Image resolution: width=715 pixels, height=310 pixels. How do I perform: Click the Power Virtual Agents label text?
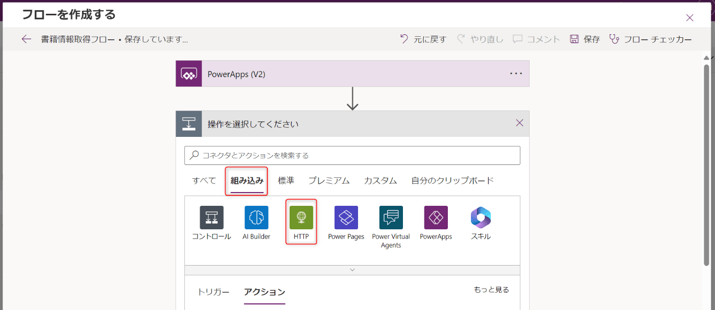coord(391,241)
